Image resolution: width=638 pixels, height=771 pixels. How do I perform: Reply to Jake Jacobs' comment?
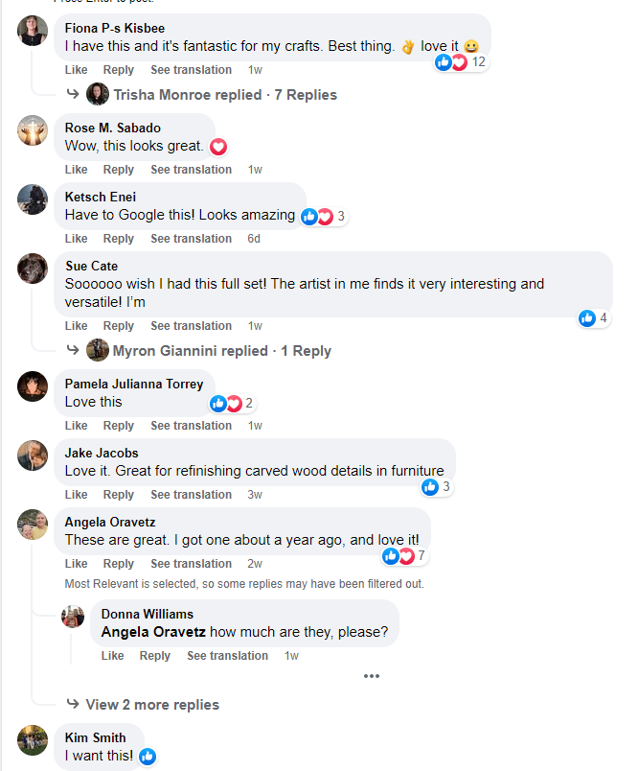[x=119, y=495]
